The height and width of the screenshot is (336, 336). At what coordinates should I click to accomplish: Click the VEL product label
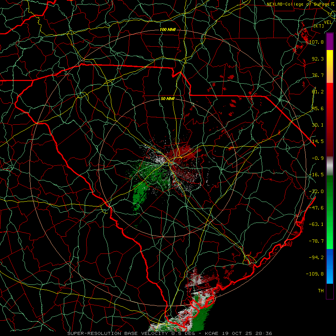[328, 22]
